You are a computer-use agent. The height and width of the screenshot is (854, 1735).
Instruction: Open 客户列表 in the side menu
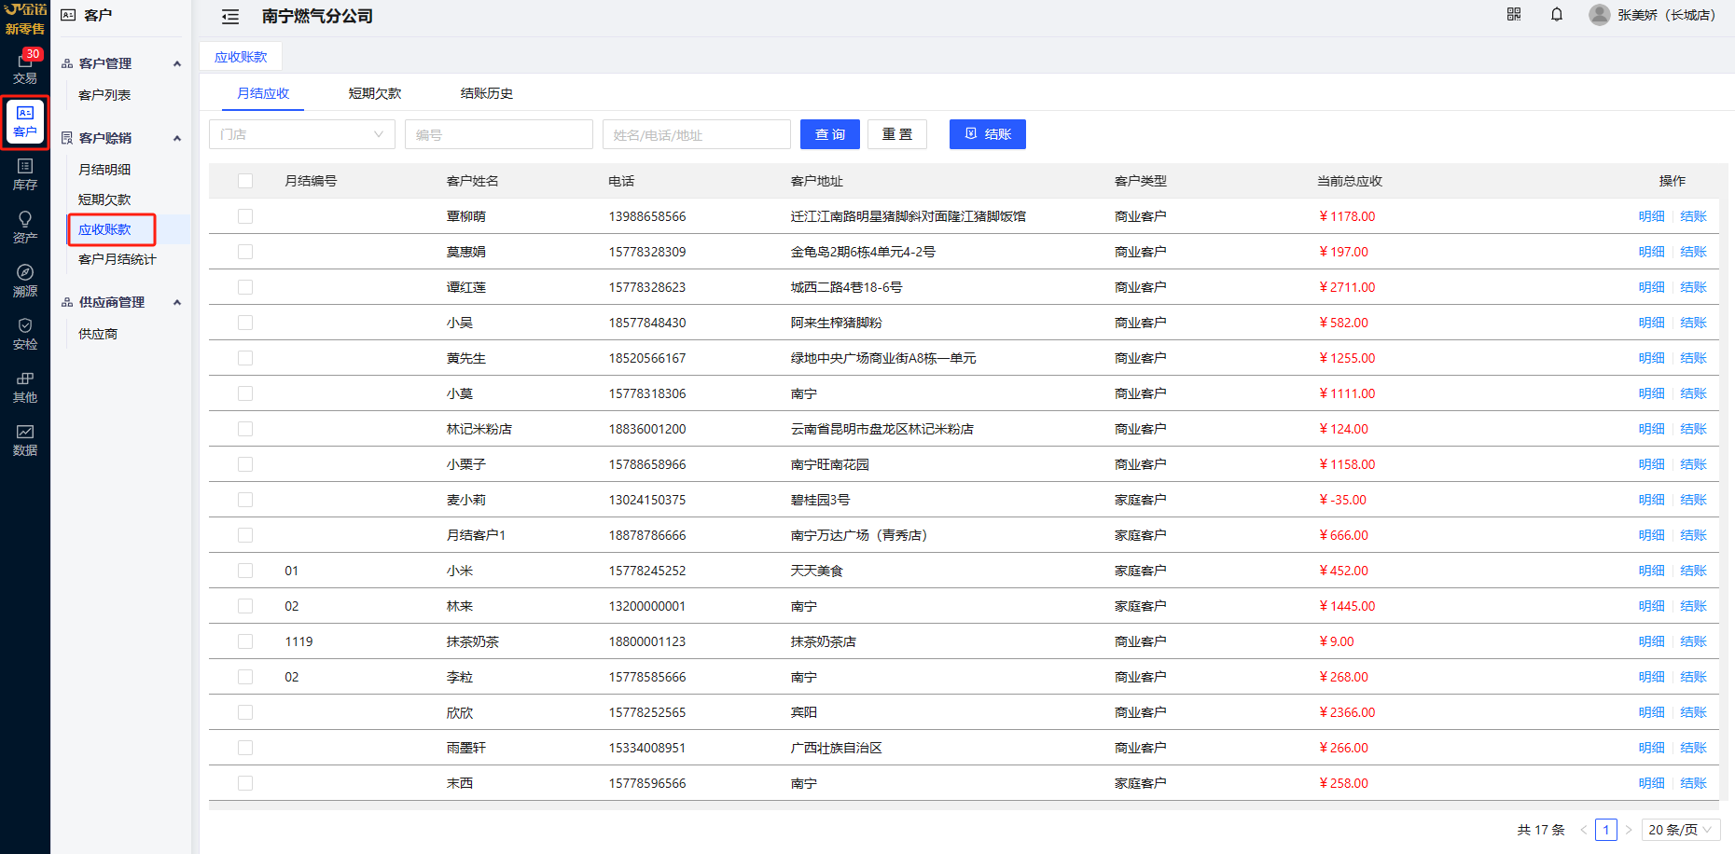[104, 95]
